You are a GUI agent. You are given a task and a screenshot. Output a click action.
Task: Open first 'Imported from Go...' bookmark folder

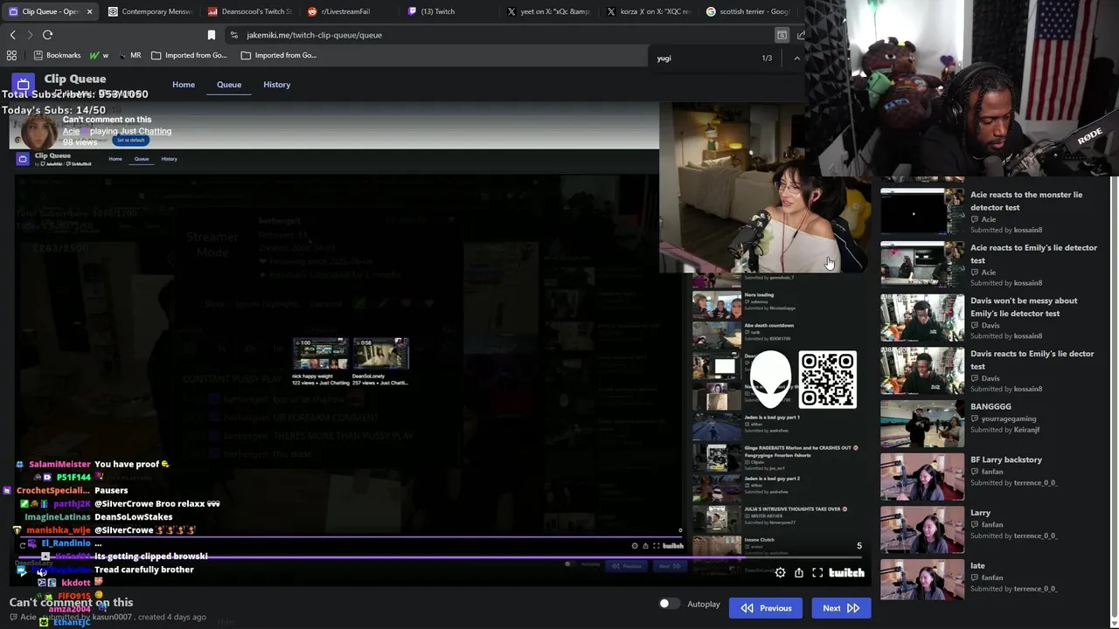coord(189,55)
